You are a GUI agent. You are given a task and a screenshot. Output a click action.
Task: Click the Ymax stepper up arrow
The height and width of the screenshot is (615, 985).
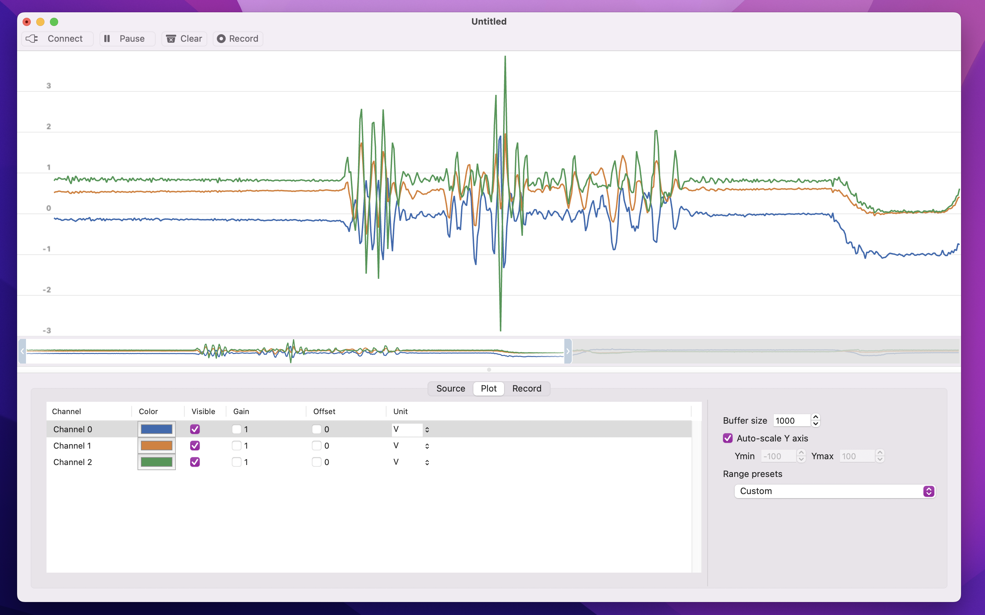click(x=880, y=453)
